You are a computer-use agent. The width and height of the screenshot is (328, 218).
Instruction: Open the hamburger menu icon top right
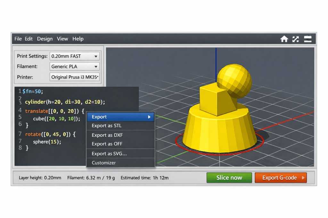[x=307, y=39]
